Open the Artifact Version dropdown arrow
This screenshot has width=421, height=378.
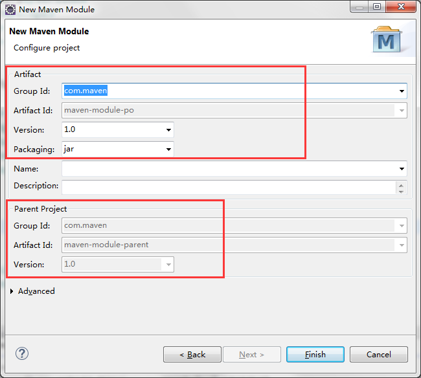[x=168, y=130]
